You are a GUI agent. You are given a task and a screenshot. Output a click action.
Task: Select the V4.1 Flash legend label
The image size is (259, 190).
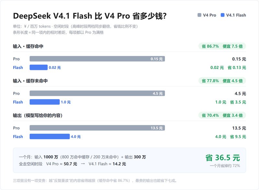(x=236, y=15)
